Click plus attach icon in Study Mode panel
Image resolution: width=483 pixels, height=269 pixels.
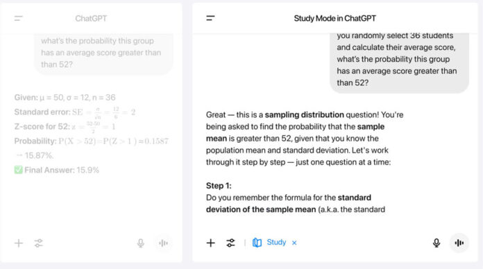pyautogui.click(x=211, y=243)
